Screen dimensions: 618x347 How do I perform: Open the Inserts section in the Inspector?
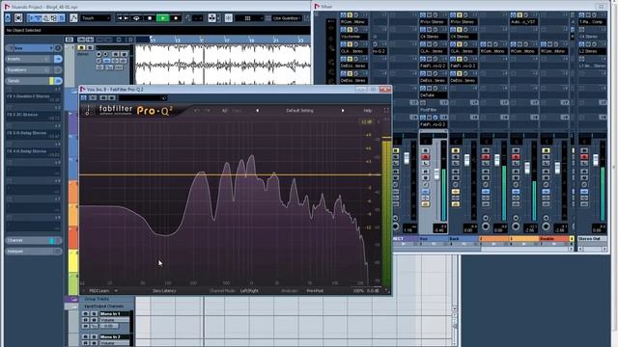click(x=28, y=59)
